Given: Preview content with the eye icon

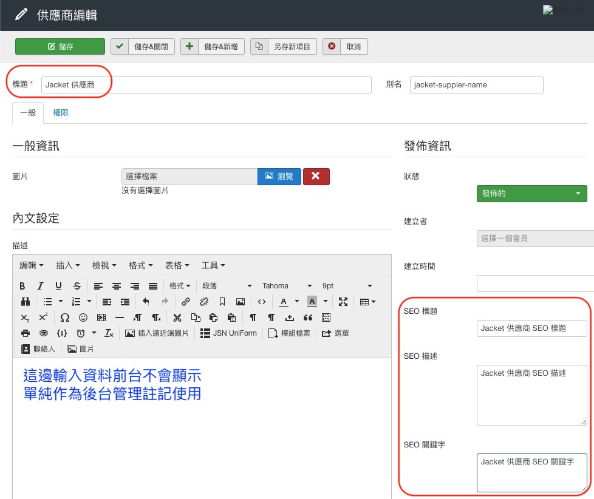Looking at the screenshot, I should click(x=43, y=333).
